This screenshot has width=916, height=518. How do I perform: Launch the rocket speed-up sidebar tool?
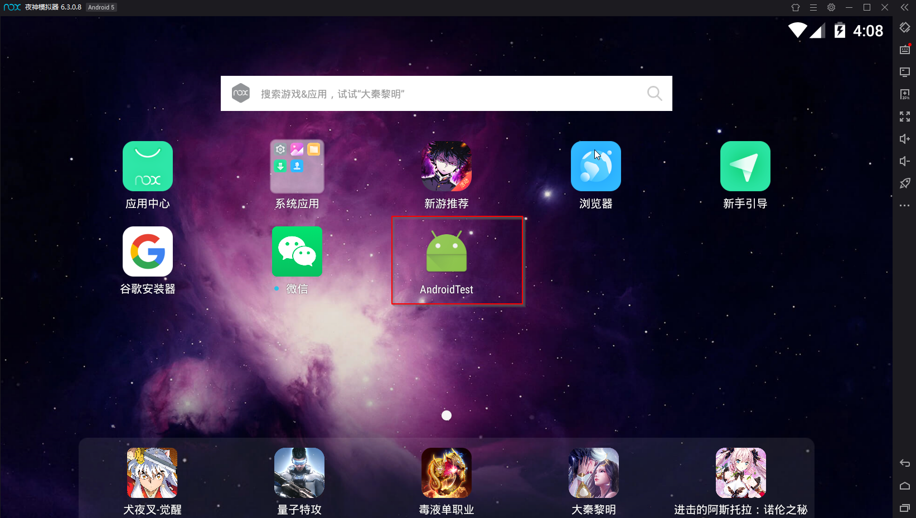[x=904, y=183]
